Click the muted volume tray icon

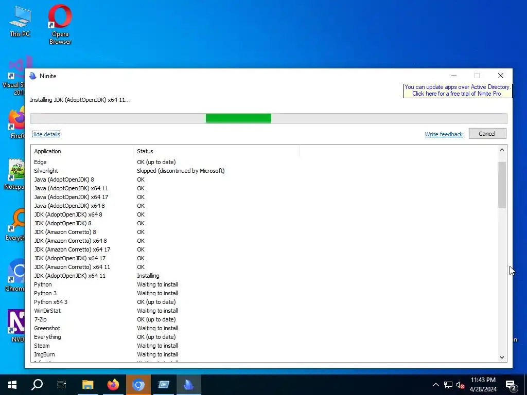pos(460,385)
